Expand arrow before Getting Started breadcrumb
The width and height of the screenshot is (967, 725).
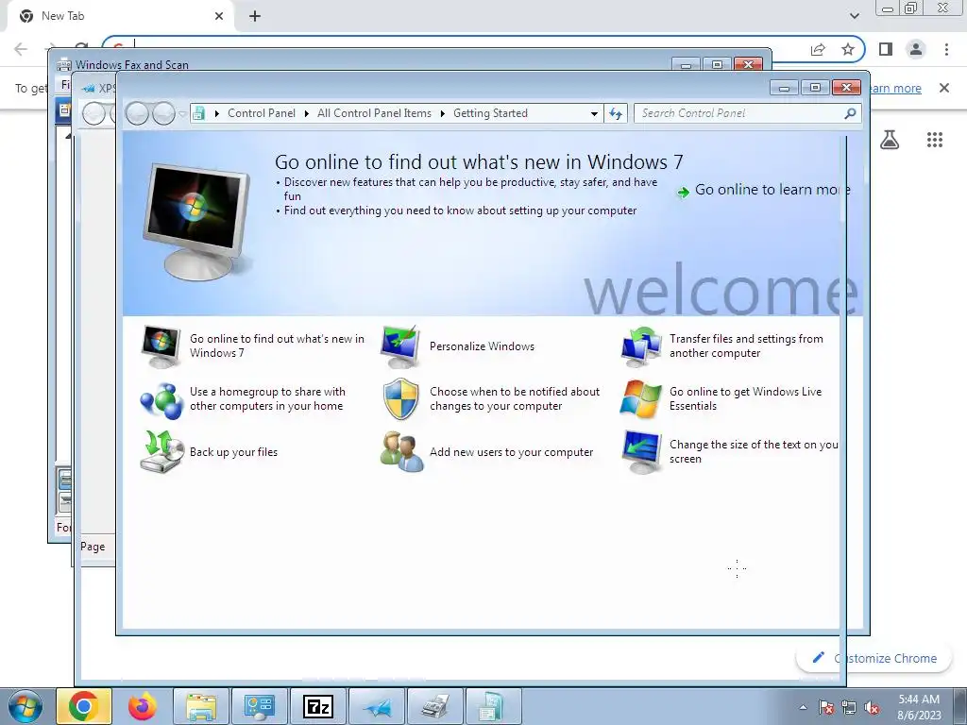[x=443, y=113]
